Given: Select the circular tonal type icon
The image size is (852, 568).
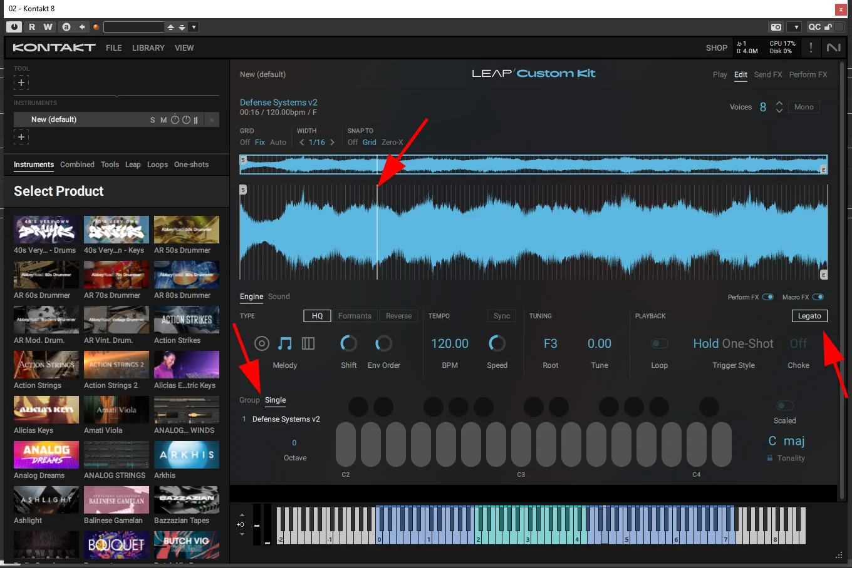Looking at the screenshot, I should (x=262, y=343).
